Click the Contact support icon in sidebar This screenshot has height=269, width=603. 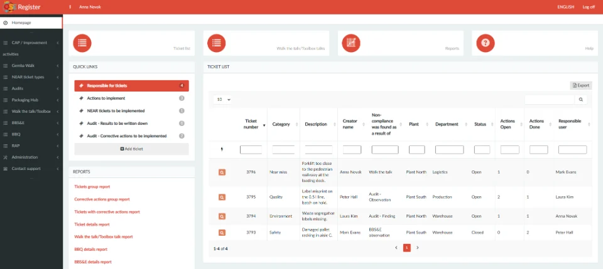point(6,169)
